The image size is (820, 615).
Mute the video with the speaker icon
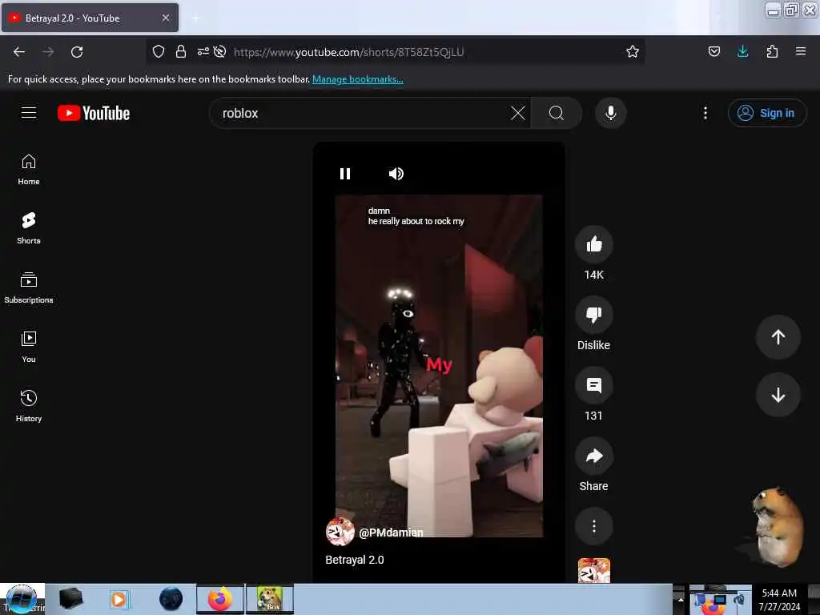pos(396,174)
